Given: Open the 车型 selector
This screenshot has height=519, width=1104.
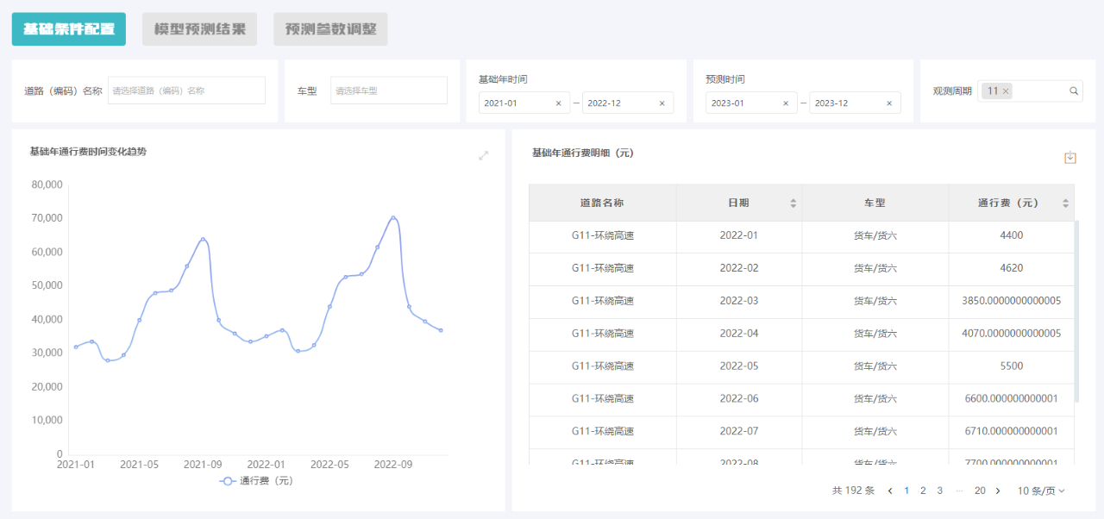Looking at the screenshot, I should click(389, 91).
